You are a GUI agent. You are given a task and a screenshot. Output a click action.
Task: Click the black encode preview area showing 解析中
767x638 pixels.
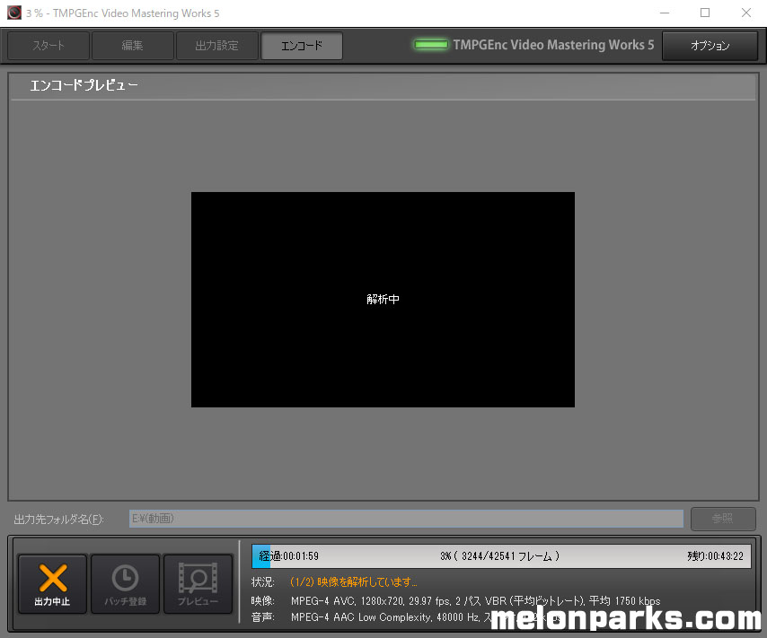pyautogui.click(x=383, y=299)
